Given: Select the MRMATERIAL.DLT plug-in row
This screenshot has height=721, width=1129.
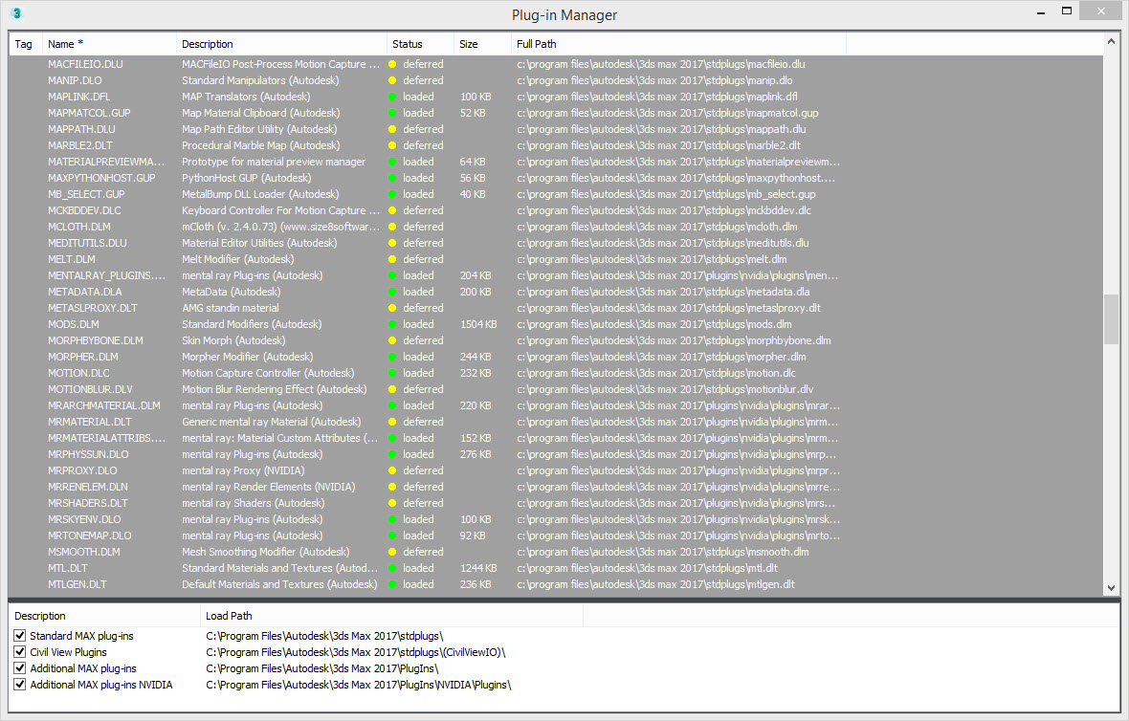Looking at the screenshot, I should pyautogui.click(x=555, y=422).
